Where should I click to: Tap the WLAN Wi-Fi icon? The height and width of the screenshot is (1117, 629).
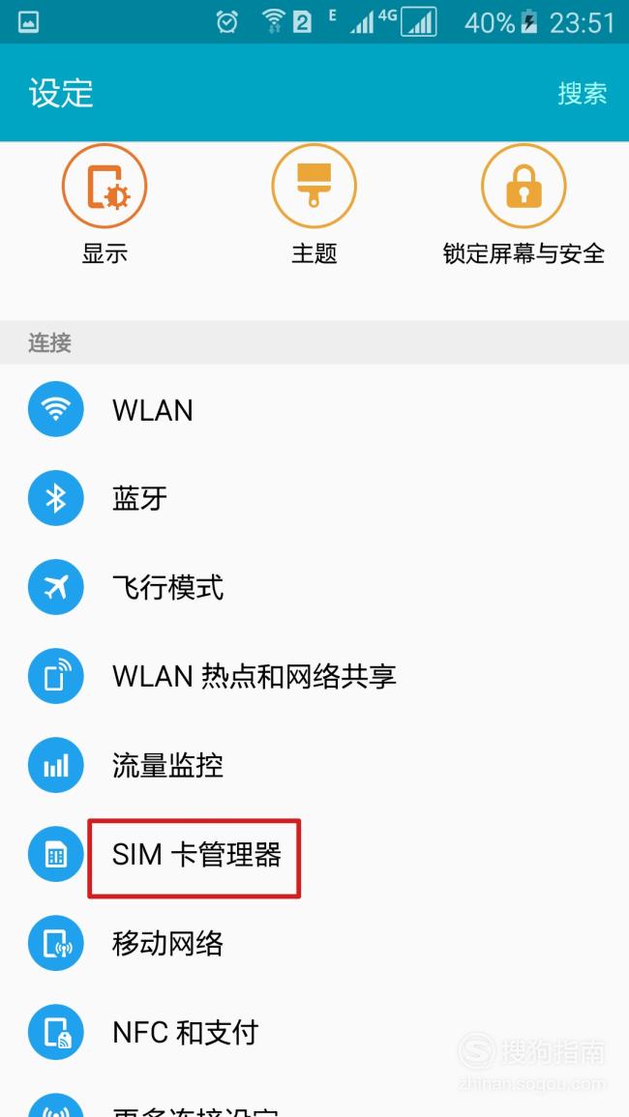pos(55,409)
